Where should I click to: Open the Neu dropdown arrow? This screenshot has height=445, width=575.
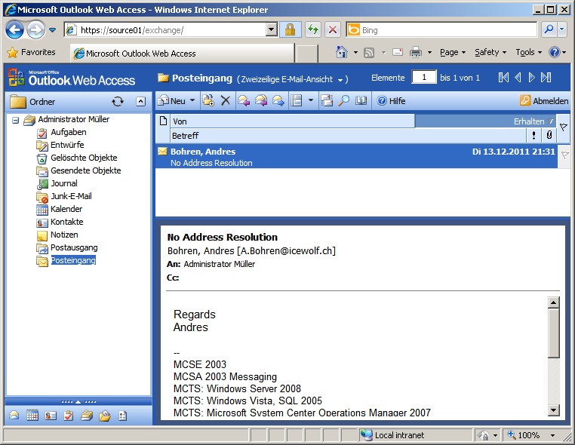click(x=192, y=100)
